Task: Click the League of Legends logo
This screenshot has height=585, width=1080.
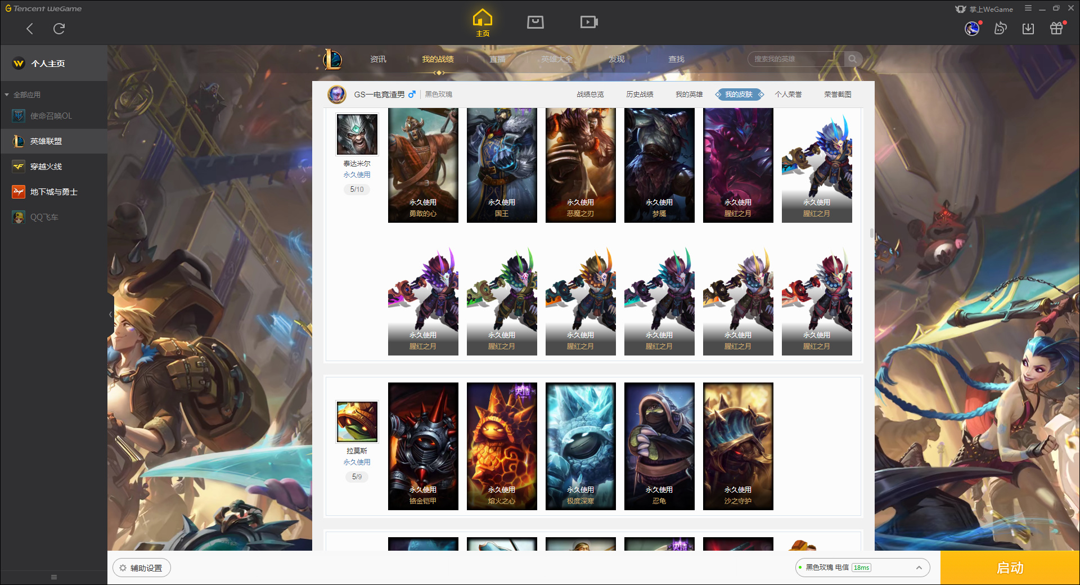Action: pos(332,58)
